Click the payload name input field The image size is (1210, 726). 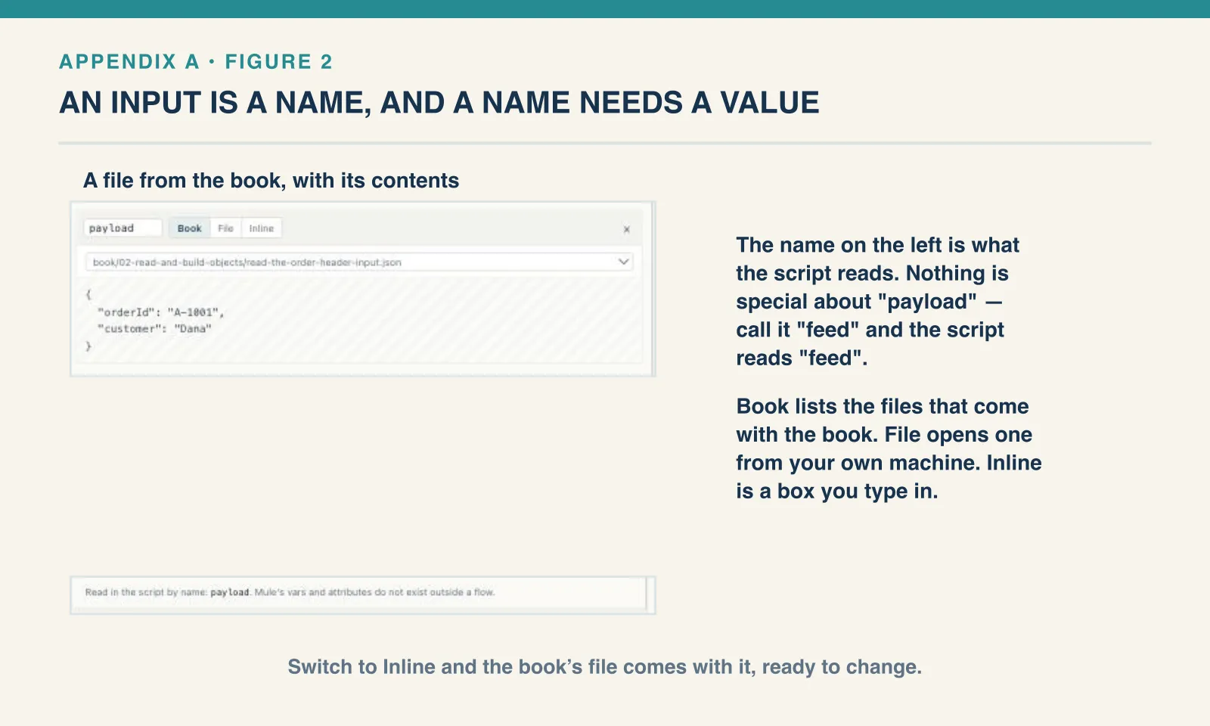(123, 228)
